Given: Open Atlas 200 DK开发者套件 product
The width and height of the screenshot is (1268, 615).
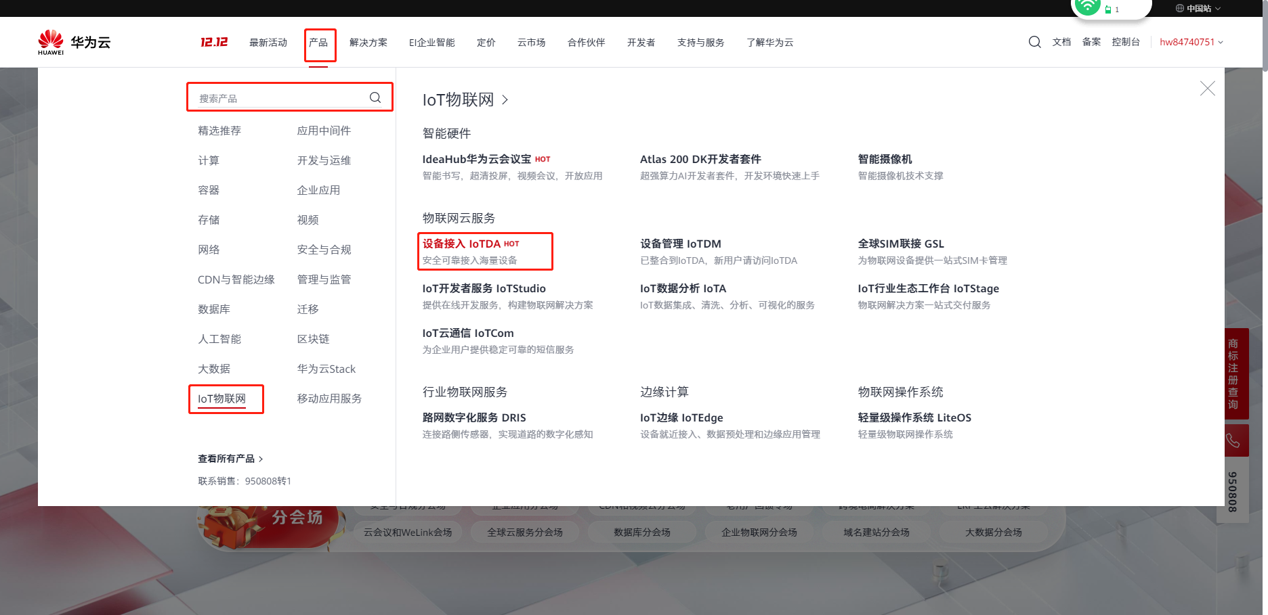Looking at the screenshot, I should (700, 159).
